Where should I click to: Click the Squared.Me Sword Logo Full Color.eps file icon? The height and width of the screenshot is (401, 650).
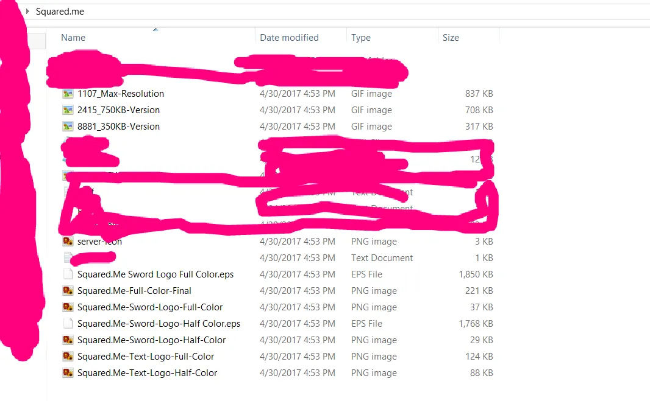[x=68, y=274]
